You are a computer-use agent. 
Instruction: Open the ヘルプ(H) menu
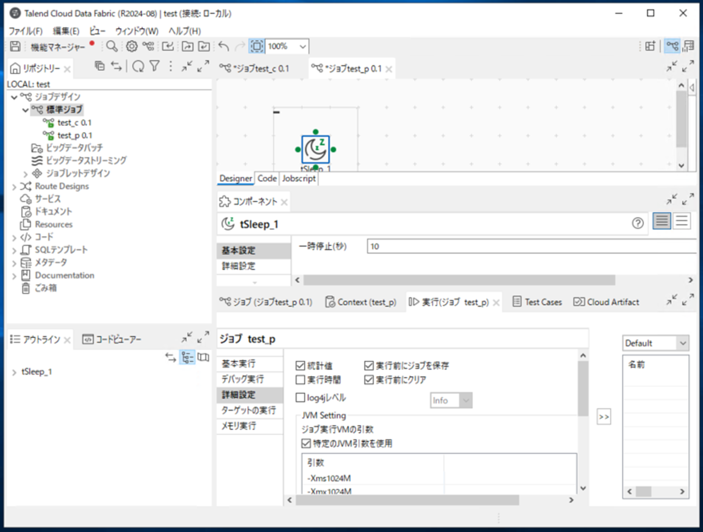185,31
